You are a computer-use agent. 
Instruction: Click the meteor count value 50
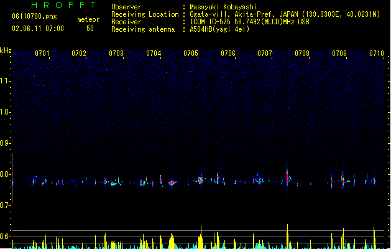90,29
